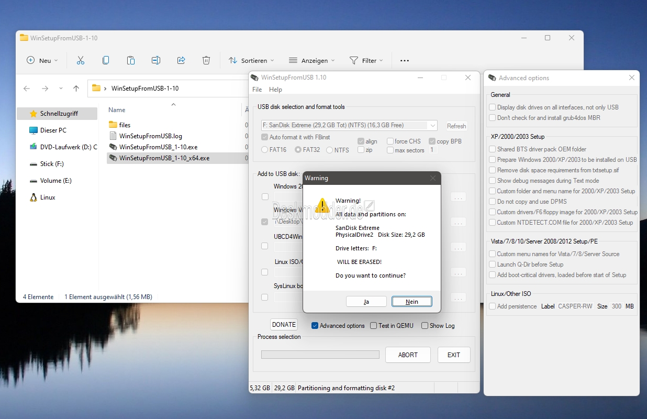Screen dimensions: 647x419
Task: Go forward with Explorer forward arrow
Action: [x=45, y=89]
